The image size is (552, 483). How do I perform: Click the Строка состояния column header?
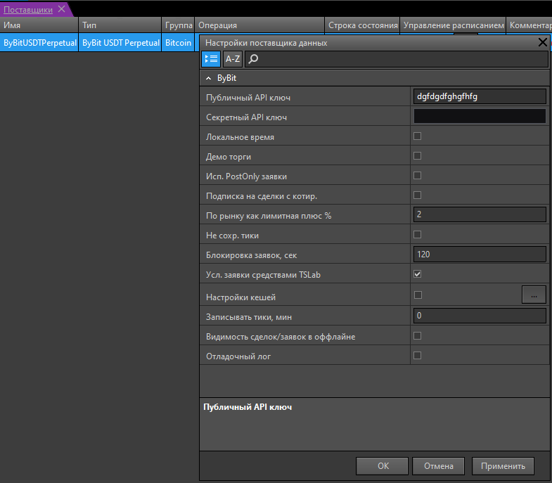coord(363,25)
